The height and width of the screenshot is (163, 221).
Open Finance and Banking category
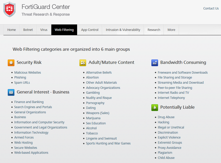29,102
